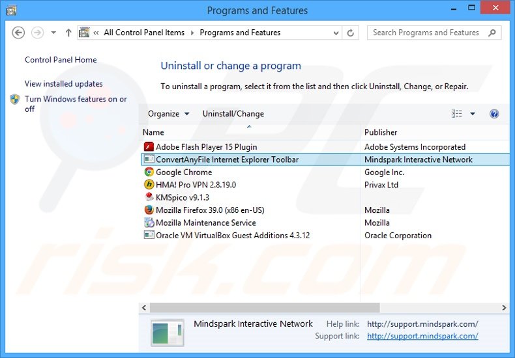Click the horizontal scrollbar thumb
The height and width of the screenshot is (358, 515).
click(x=265, y=307)
